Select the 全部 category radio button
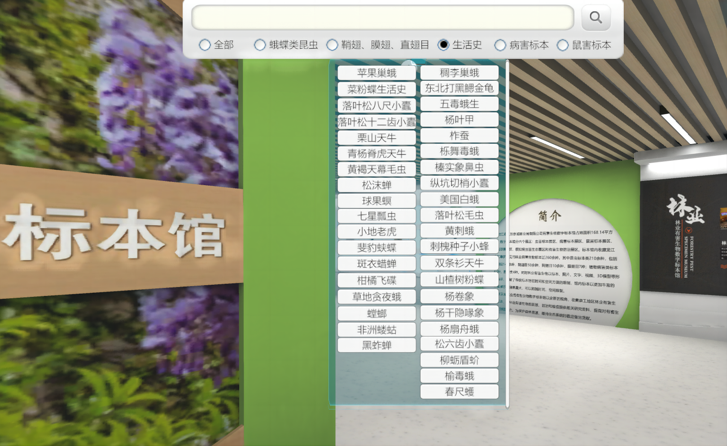Viewport: 727px width, 446px height. point(205,45)
